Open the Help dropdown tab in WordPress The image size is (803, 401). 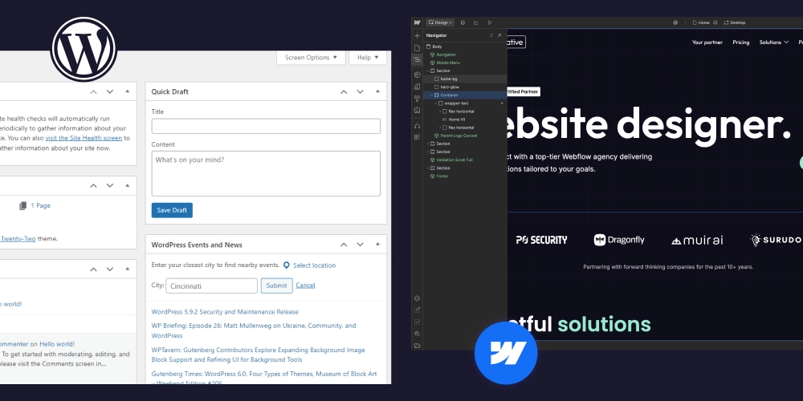click(368, 57)
